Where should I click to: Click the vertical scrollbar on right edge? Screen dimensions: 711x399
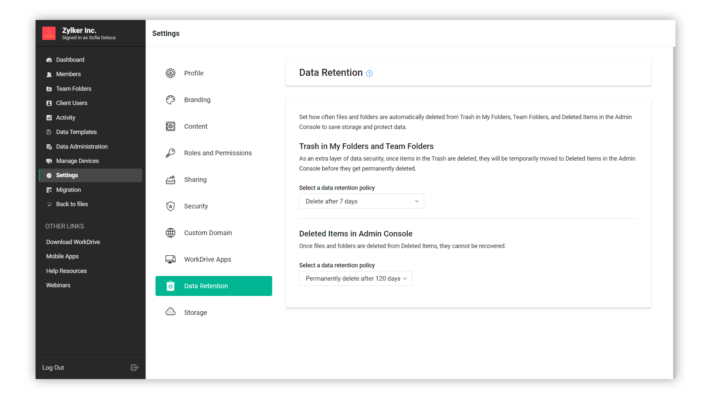pyautogui.click(x=674, y=212)
